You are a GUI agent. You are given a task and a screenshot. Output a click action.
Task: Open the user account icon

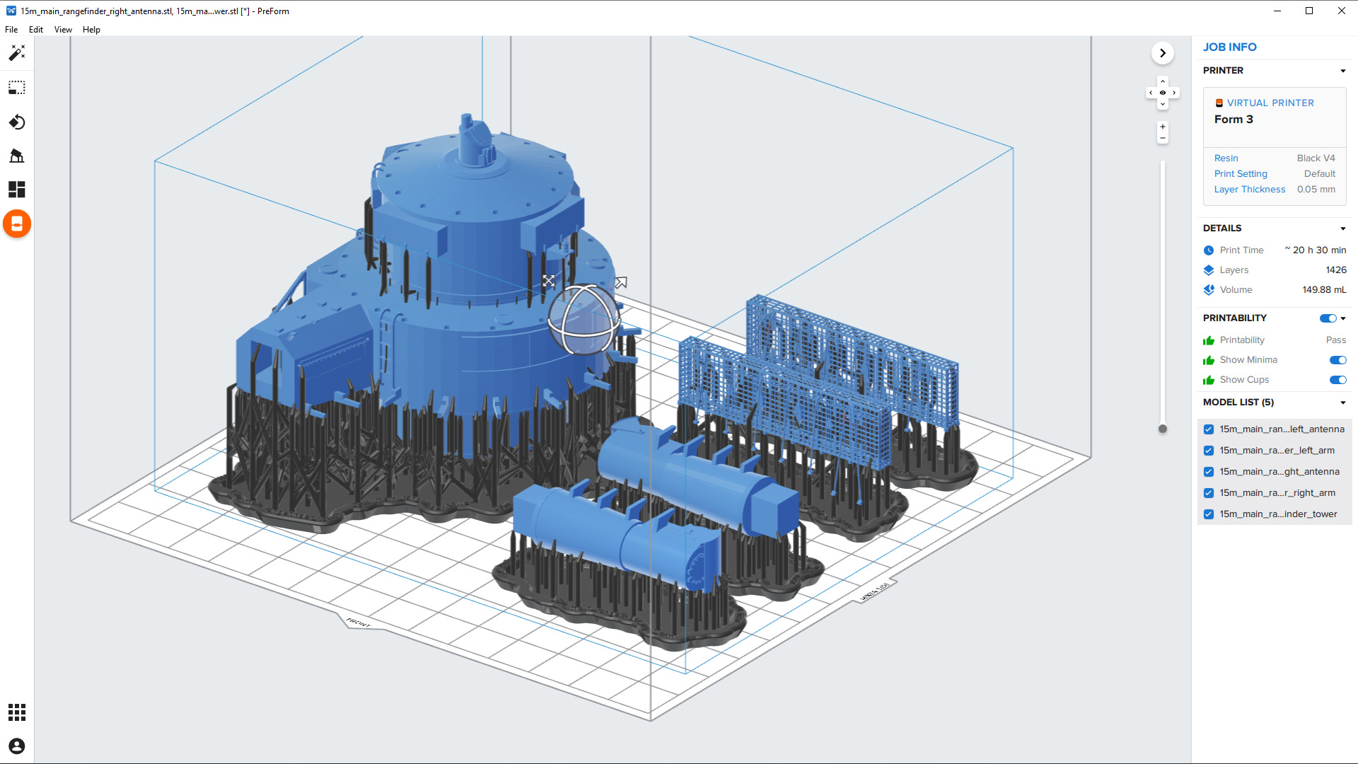pyautogui.click(x=17, y=746)
